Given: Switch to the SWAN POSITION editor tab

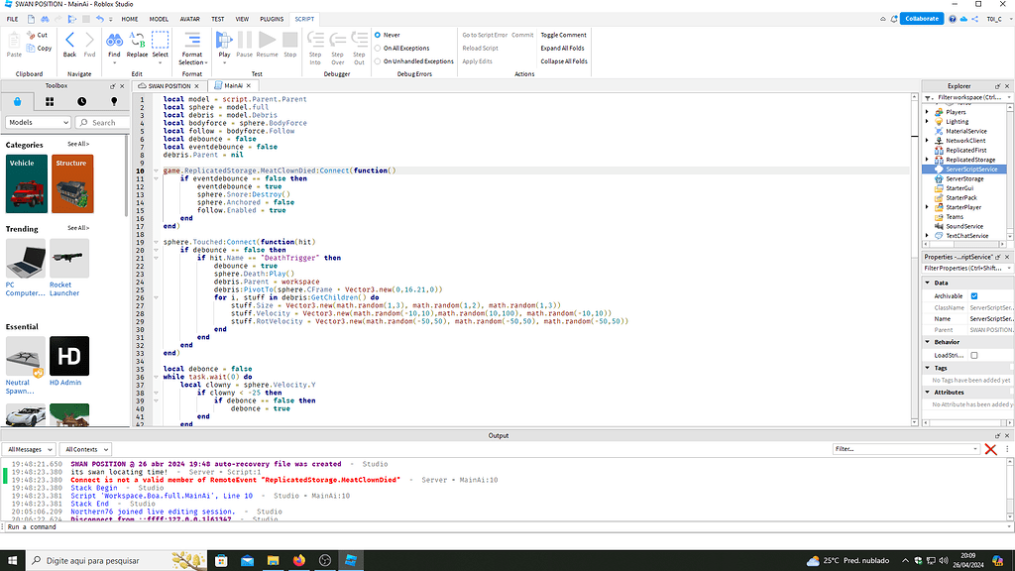Looking at the screenshot, I should click(x=169, y=86).
